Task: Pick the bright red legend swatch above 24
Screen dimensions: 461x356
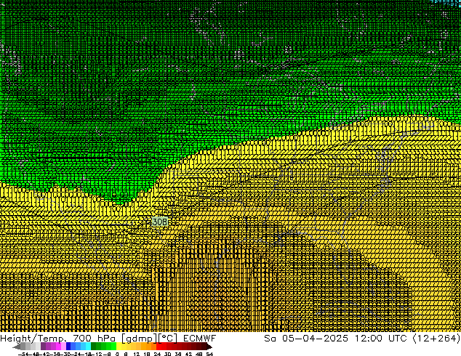Action: 159,347
